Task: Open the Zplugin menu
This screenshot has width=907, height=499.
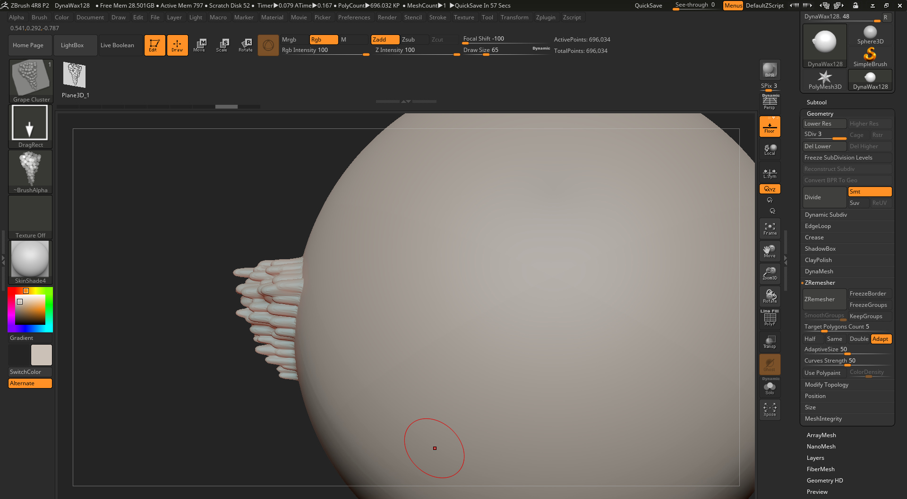Action: [x=546, y=17]
